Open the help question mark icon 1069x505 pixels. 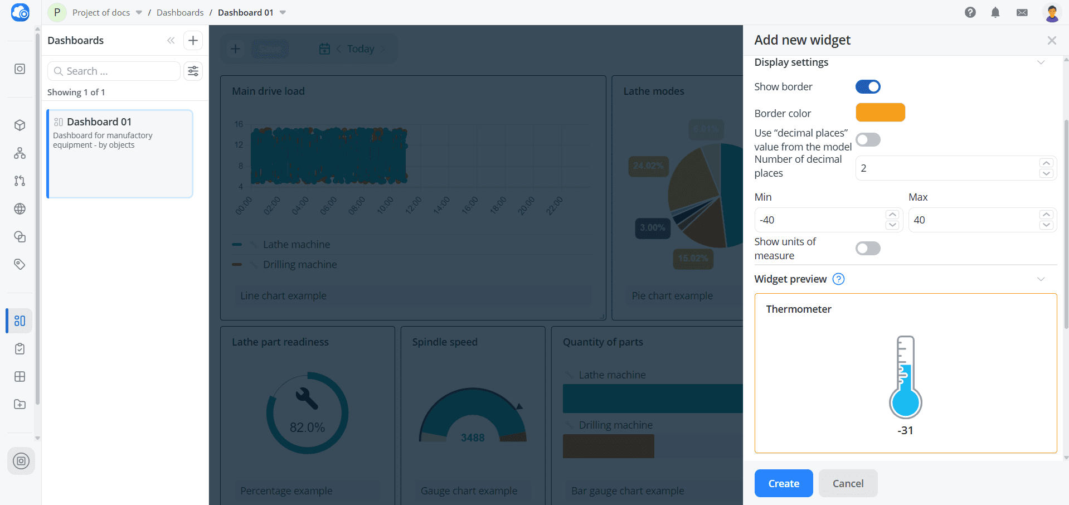pyautogui.click(x=970, y=12)
